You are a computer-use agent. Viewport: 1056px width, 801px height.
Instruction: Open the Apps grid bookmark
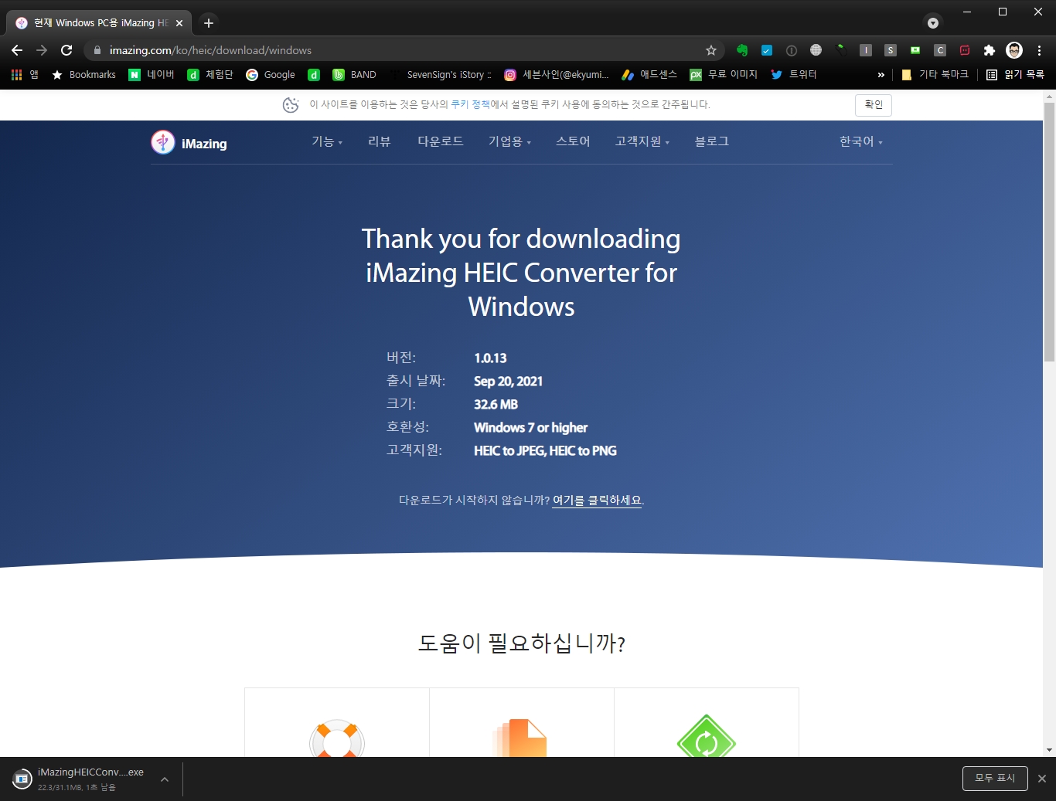tap(25, 74)
